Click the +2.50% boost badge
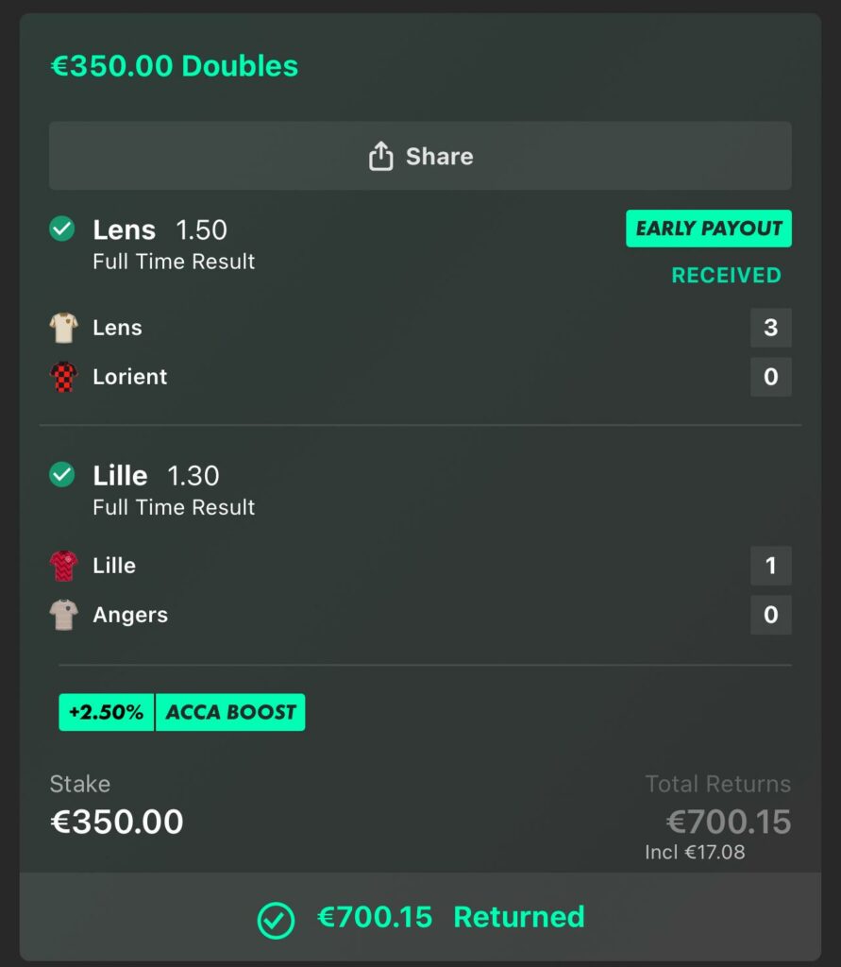Image resolution: width=841 pixels, height=967 pixels. 107,713
